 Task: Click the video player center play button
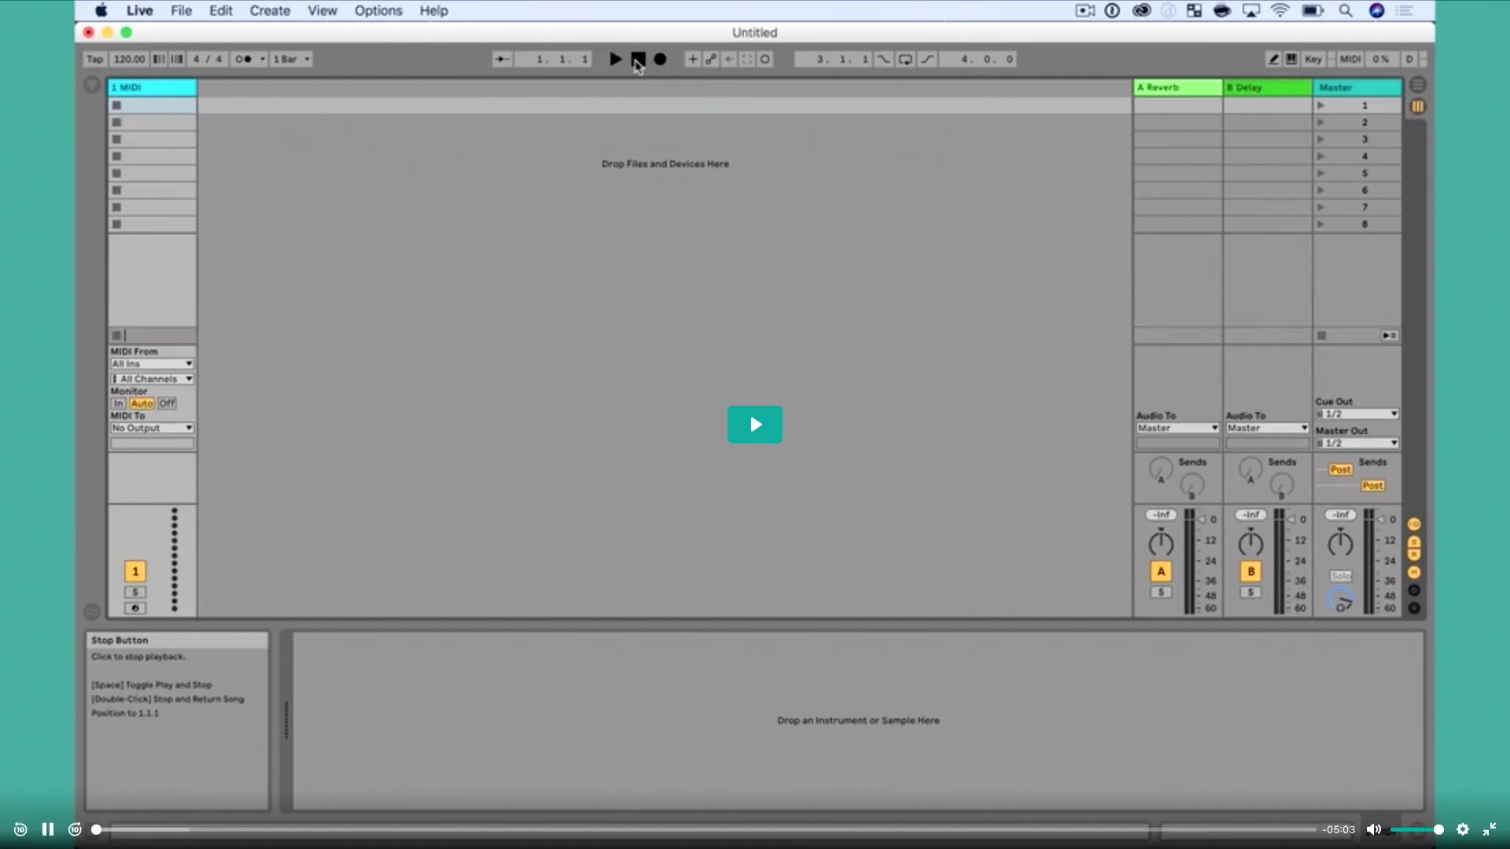[755, 424]
